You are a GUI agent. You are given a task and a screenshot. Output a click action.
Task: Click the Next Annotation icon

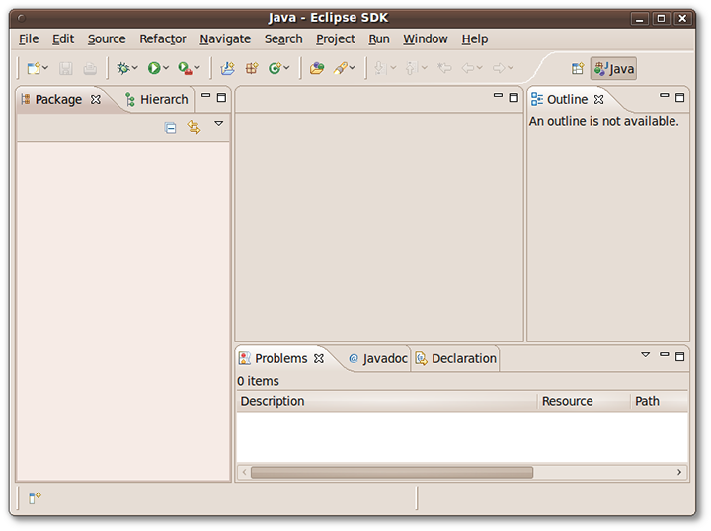point(380,68)
